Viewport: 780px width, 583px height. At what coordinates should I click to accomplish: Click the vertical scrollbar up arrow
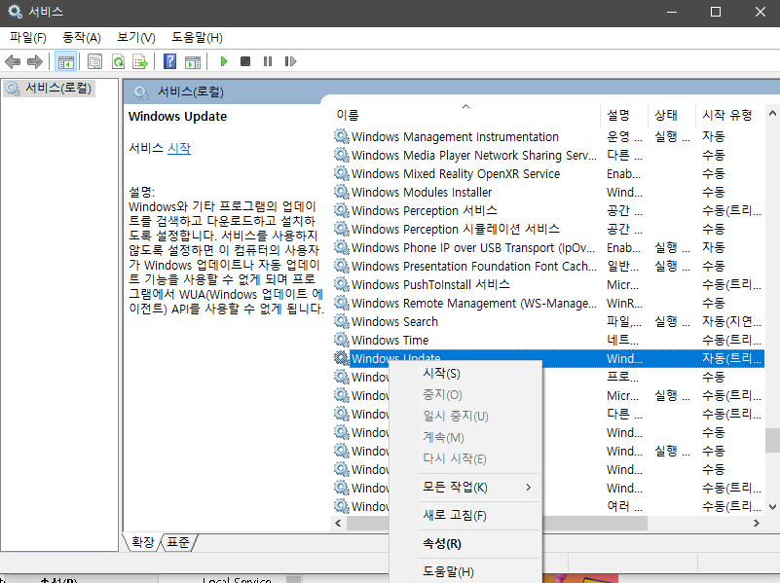click(772, 114)
